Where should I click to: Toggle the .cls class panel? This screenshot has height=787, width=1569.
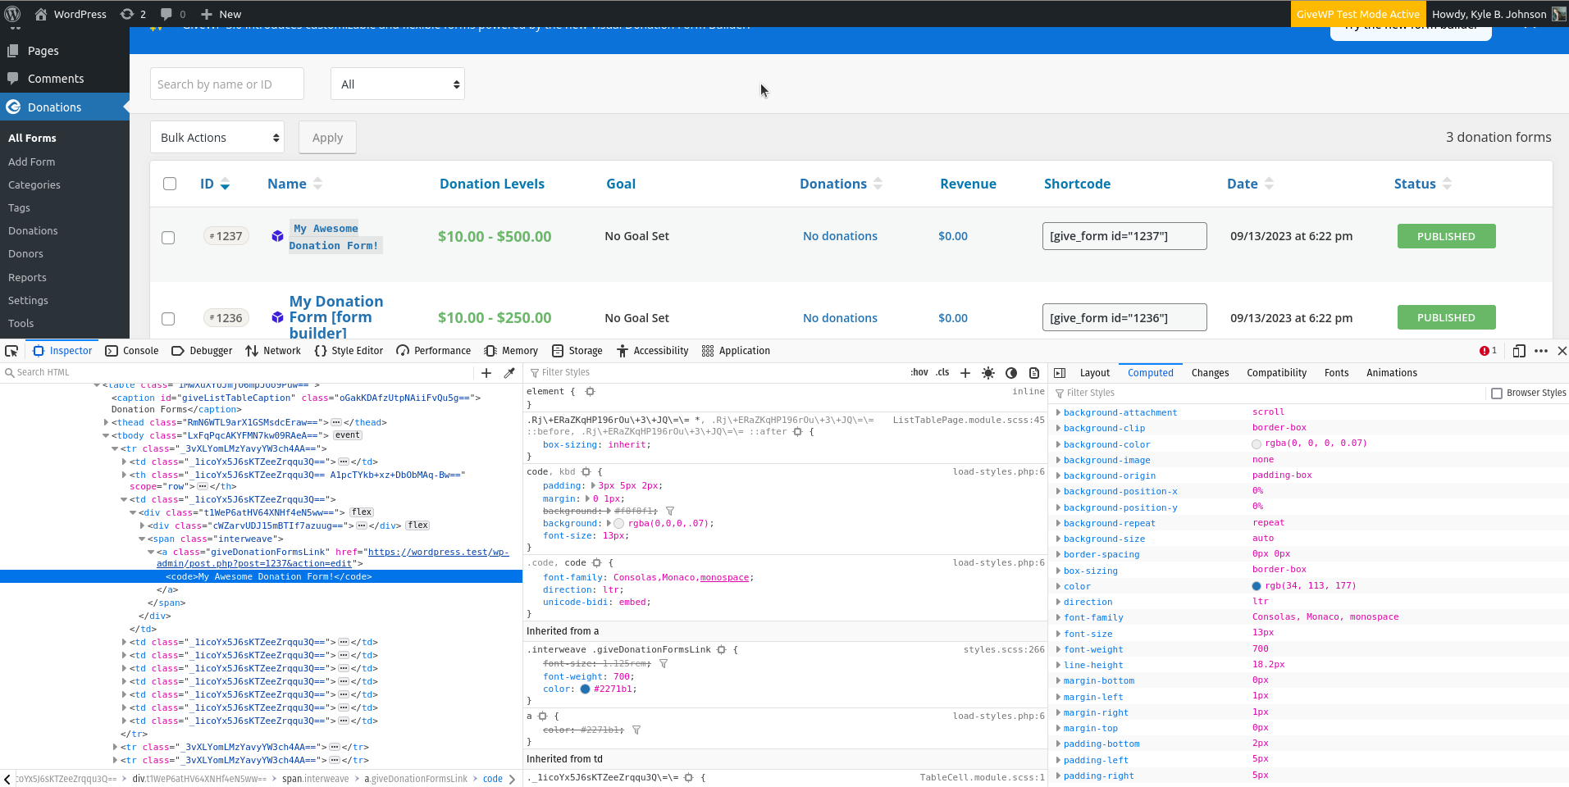click(943, 372)
